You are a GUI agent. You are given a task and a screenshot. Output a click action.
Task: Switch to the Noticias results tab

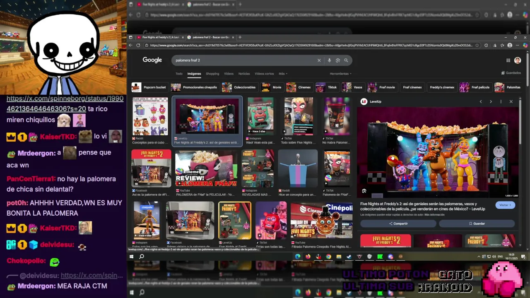tap(244, 74)
